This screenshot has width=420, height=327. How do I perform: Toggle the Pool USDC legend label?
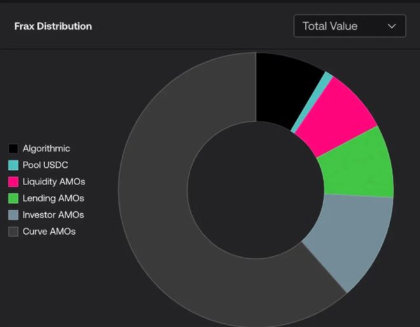click(45, 165)
